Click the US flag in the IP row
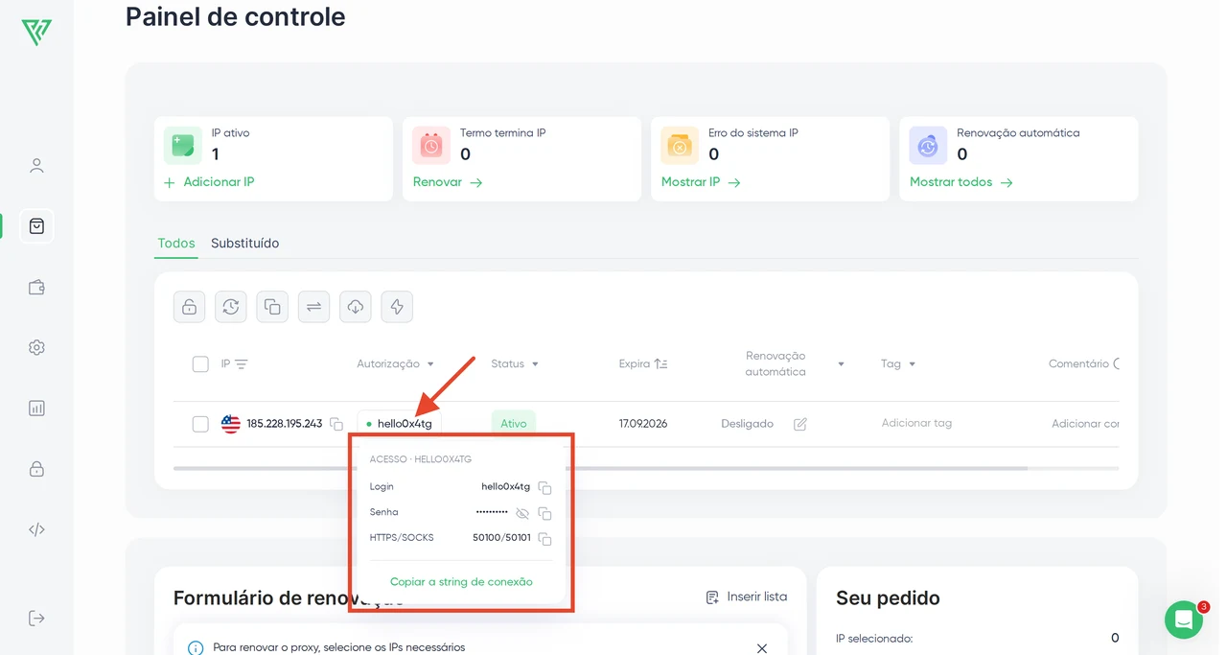The height and width of the screenshot is (655, 1227). click(x=231, y=424)
